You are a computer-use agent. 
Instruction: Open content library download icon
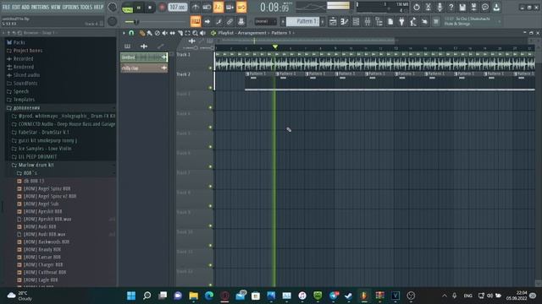click(496, 7)
